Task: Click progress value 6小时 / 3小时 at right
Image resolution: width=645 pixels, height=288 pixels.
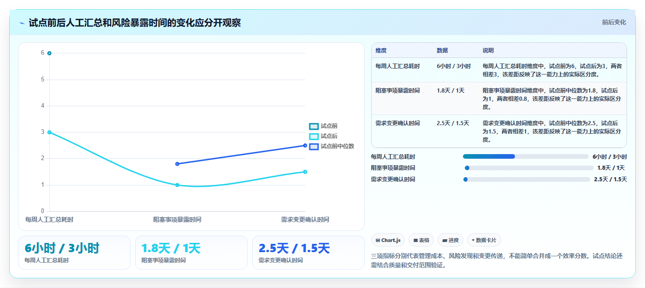Action: click(x=609, y=157)
